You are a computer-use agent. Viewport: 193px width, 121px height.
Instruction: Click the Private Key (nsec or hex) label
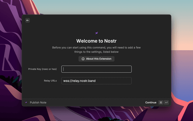(43, 69)
